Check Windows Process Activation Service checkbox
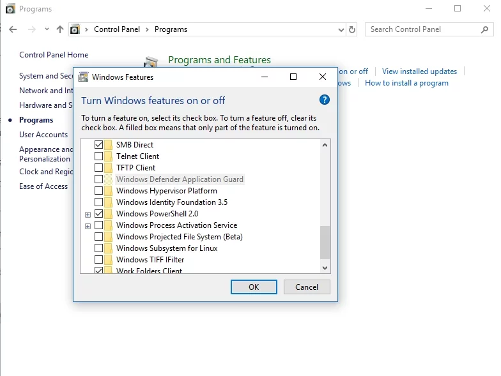Viewport: 501px width, 376px height. [98, 225]
